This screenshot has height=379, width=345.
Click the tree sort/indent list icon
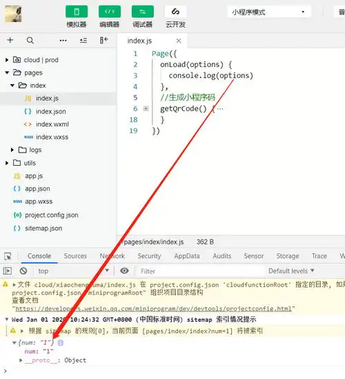[x=83, y=40]
